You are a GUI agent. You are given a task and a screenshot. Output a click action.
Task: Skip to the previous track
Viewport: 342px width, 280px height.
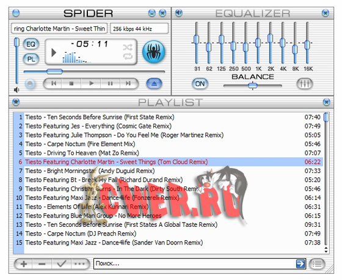point(53,83)
